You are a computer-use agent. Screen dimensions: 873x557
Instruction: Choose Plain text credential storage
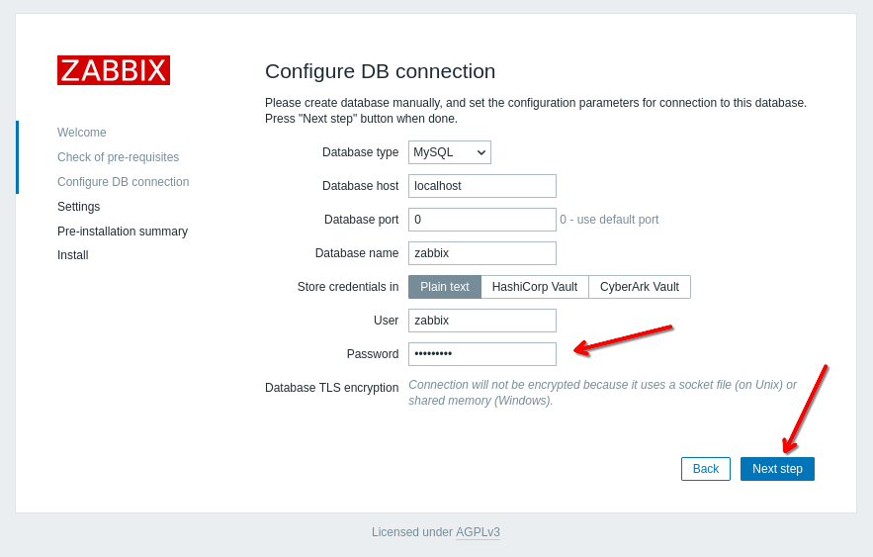pos(445,287)
